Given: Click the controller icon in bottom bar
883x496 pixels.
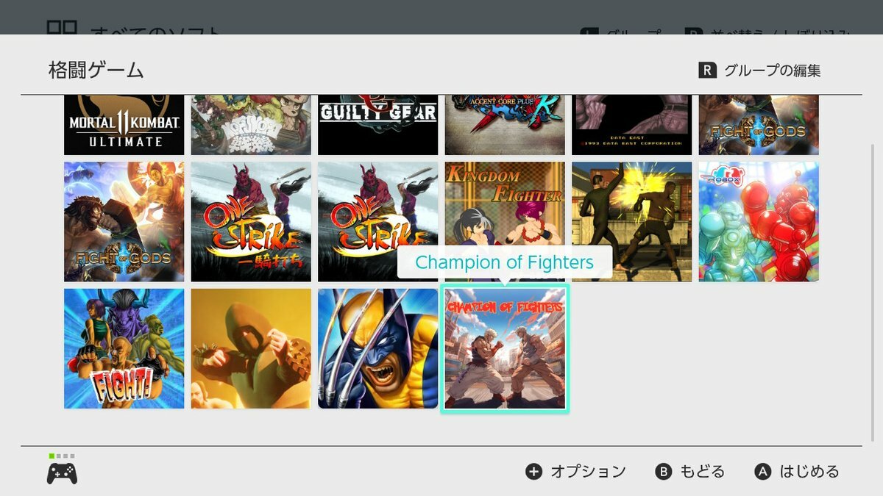Looking at the screenshot, I should point(62,473).
